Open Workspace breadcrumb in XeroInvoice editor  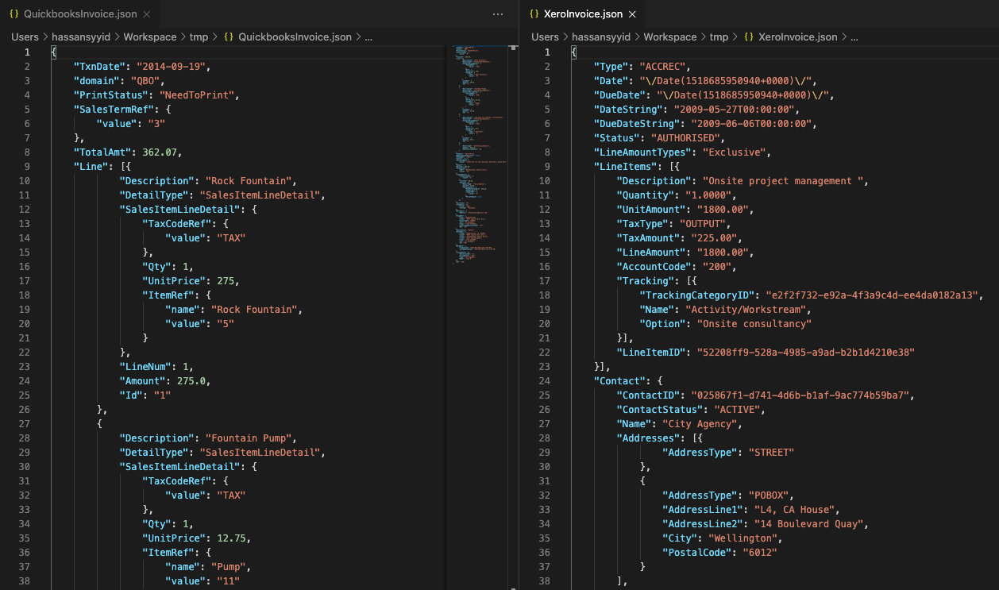point(670,37)
